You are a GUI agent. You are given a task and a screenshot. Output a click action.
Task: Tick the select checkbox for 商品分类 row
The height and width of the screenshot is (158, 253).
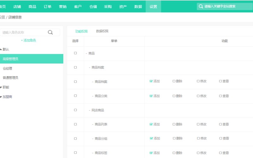click(x=75, y=96)
